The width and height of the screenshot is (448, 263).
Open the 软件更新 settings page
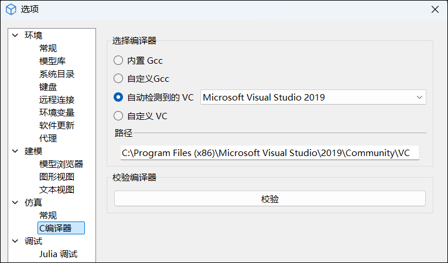click(x=56, y=126)
